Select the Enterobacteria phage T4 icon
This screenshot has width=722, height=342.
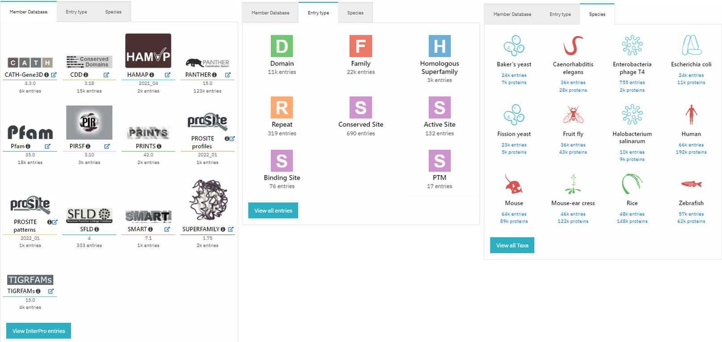point(632,45)
